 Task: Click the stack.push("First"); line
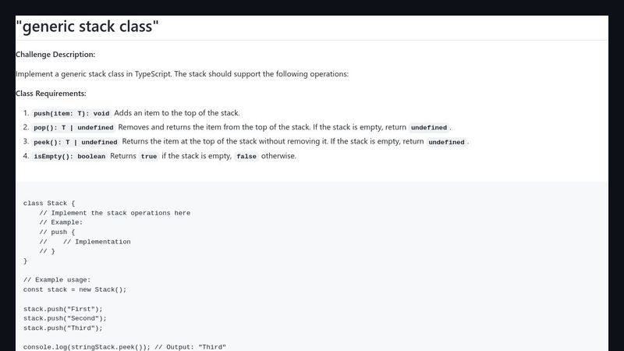click(x=63, y=309)
